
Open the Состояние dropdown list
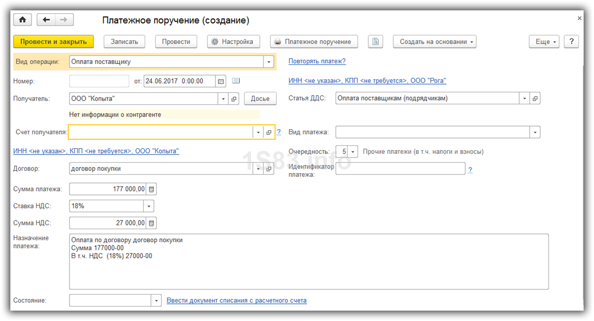point(157,300)
